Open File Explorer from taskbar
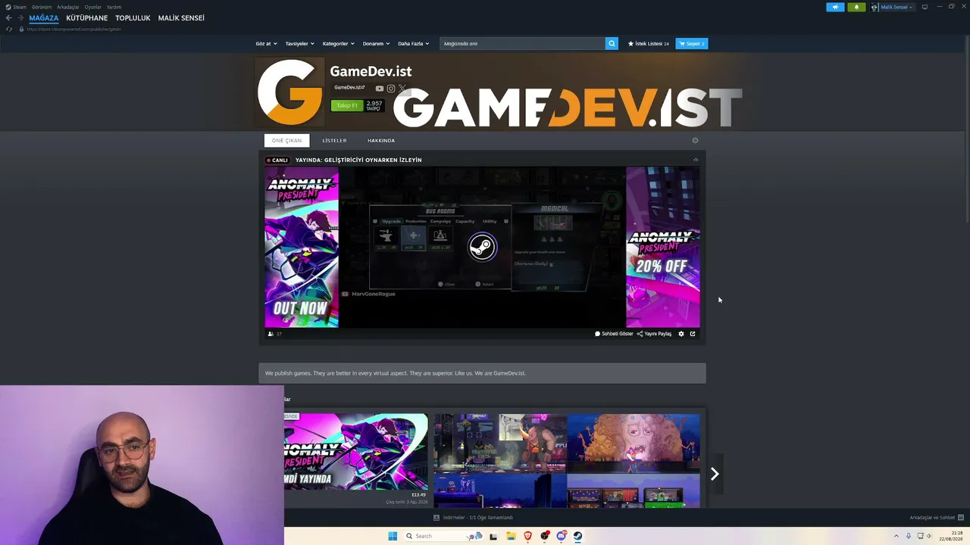The image size is (970, 545). click(x=511, y=536)
